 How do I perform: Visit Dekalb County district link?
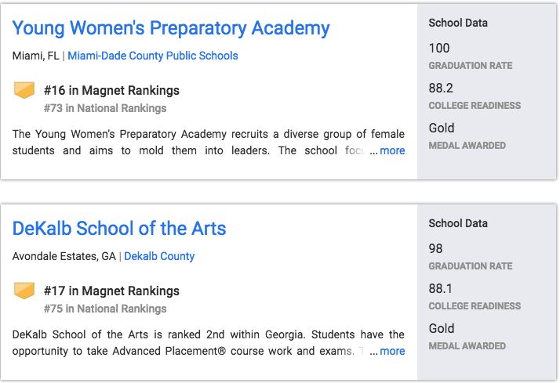click(x=159, y=256)
